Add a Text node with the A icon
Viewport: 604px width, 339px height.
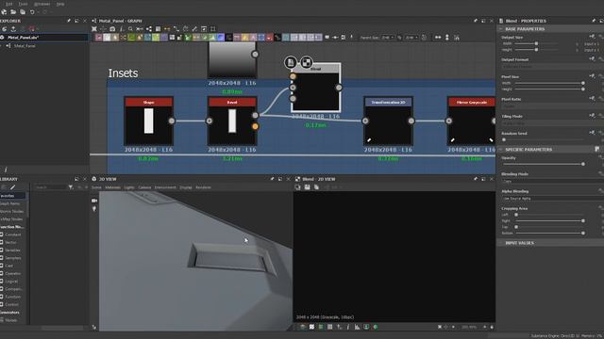coord(253,38)
